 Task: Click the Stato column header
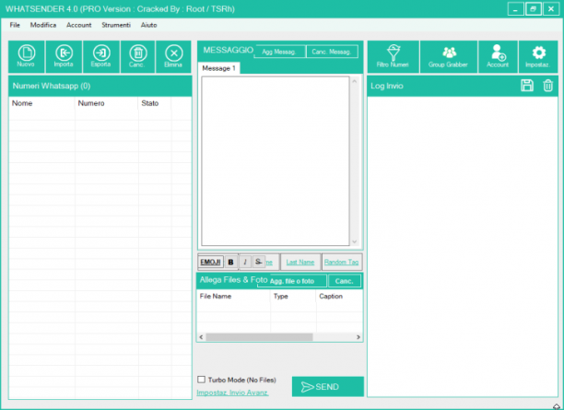[155, 103]
